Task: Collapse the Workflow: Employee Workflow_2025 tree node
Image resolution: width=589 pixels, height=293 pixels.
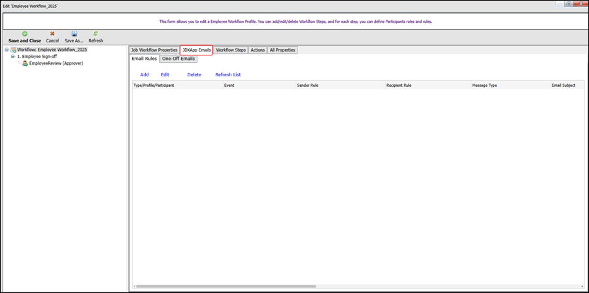Action: [x=7, y=50]
